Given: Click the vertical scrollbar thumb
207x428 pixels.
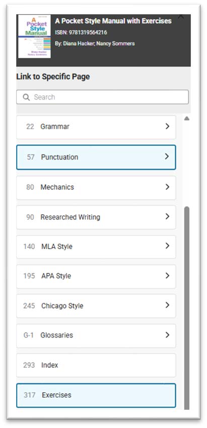Looking at the screenshot, I should (x=186, y=308).
